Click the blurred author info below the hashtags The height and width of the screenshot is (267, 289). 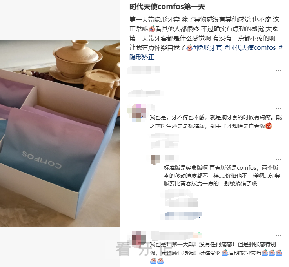[144, 70]
